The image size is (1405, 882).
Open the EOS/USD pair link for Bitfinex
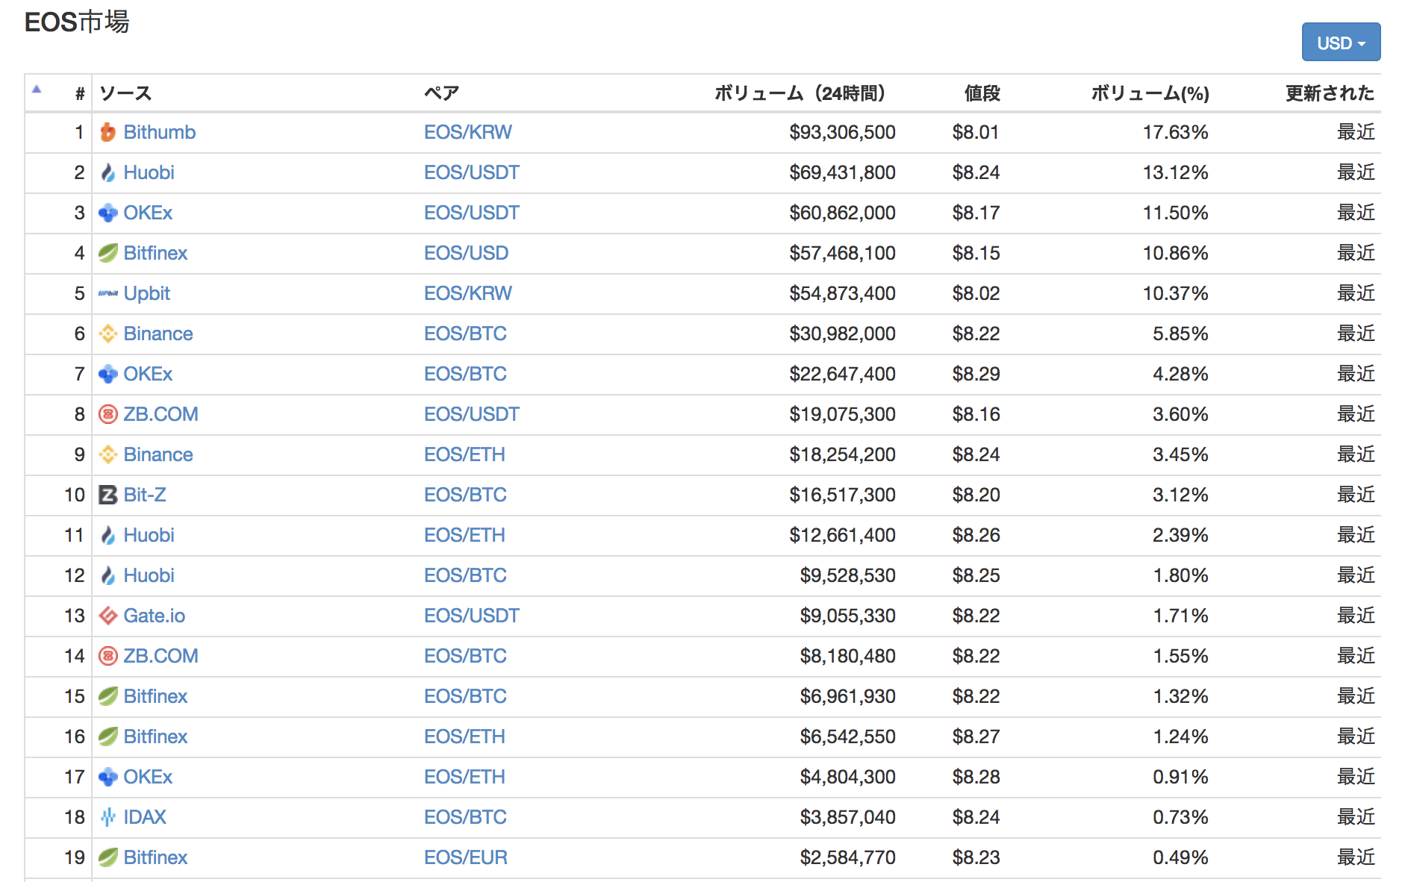[x=466, y=253]
